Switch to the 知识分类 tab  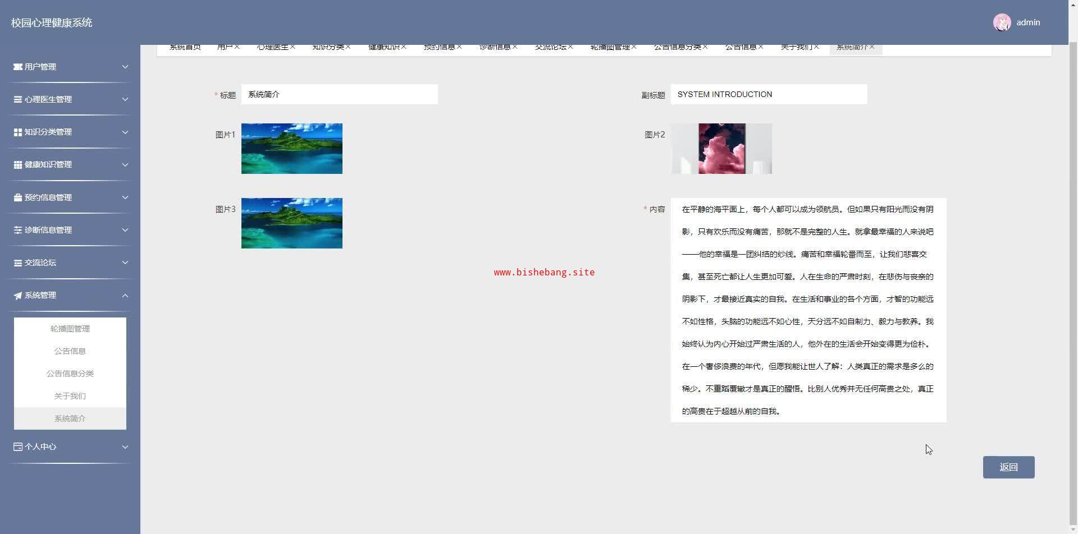[328, 48]
